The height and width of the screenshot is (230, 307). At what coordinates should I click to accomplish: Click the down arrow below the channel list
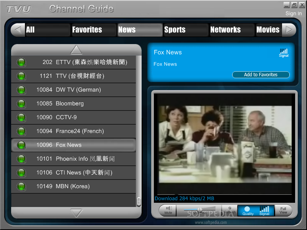click(76, 214)
